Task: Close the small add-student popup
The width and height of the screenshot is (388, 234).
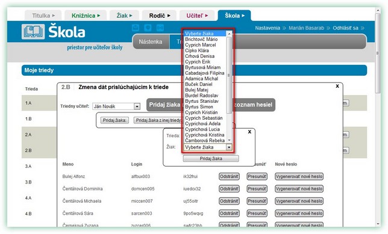Action: pyautogui.click(x=249, y=132)
